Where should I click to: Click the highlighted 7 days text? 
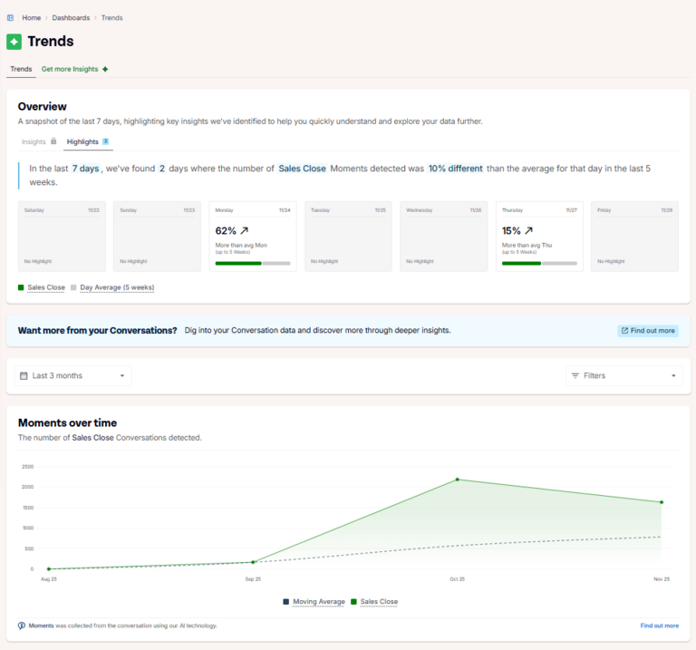tap(86, 169)
